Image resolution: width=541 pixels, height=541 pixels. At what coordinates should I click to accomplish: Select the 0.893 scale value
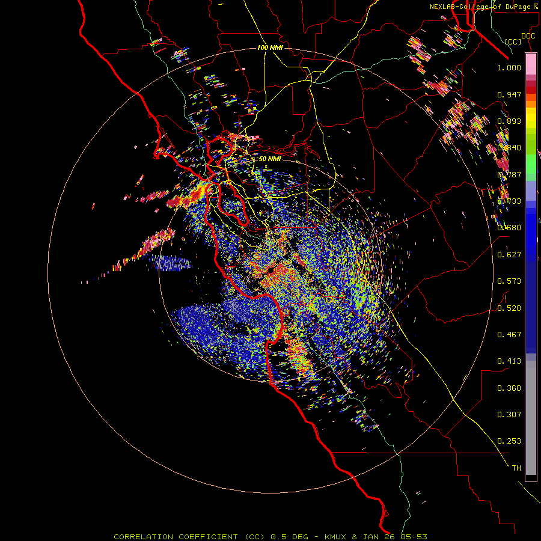[509, 121]
